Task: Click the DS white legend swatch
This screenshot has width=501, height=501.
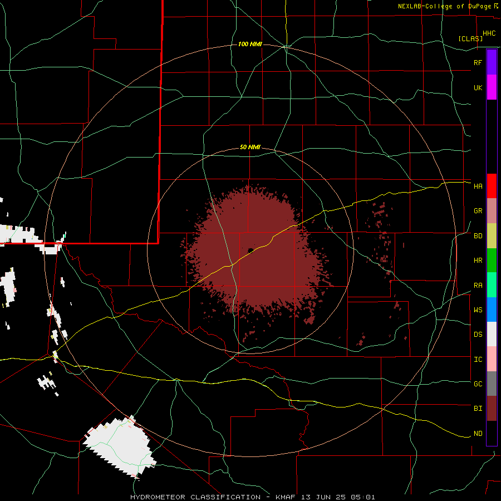Action: [x=492, y=334]
